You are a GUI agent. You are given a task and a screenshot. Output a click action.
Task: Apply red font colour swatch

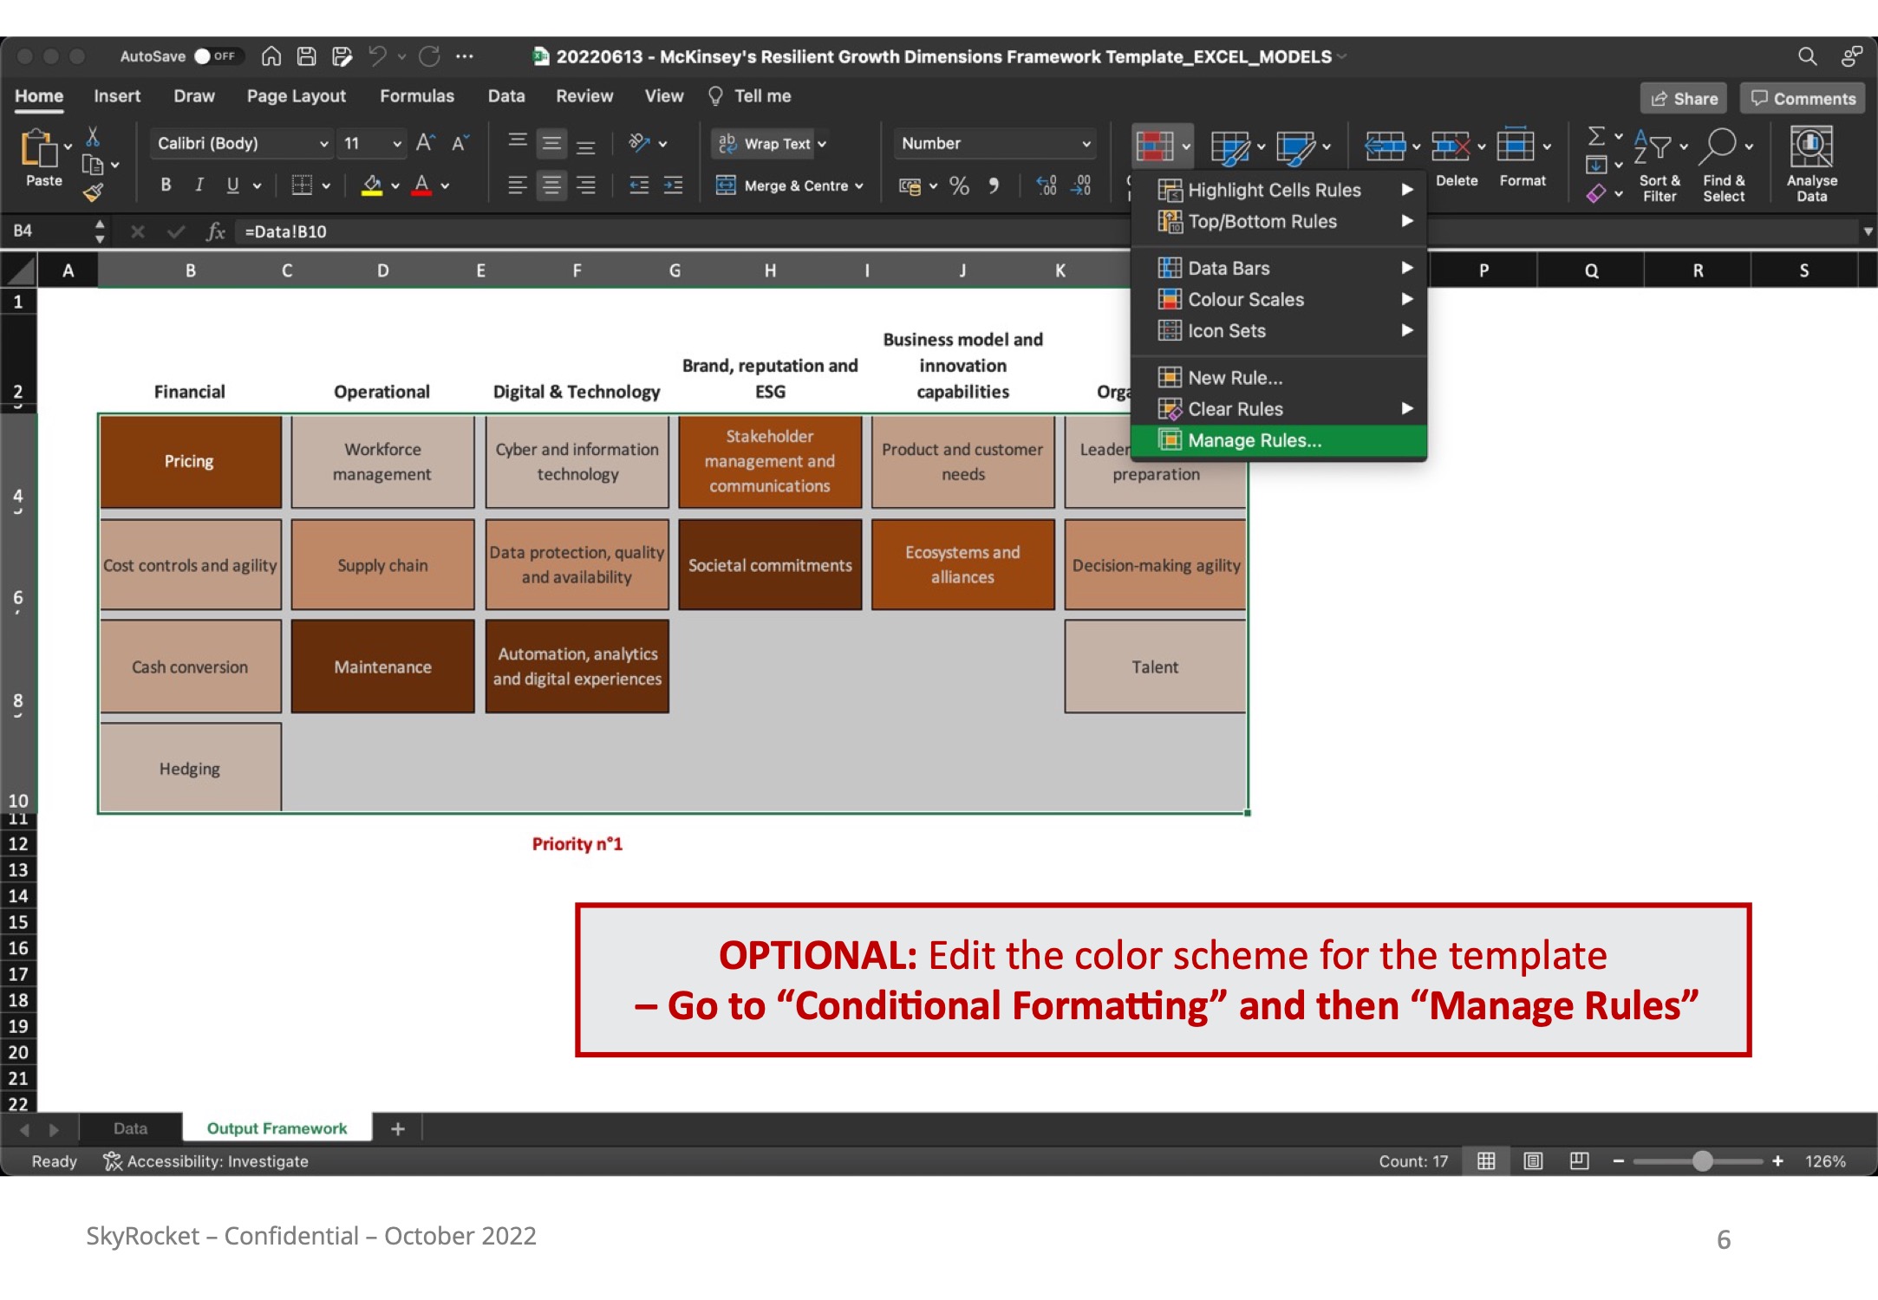pyautogui.click(x=422, y=185)
